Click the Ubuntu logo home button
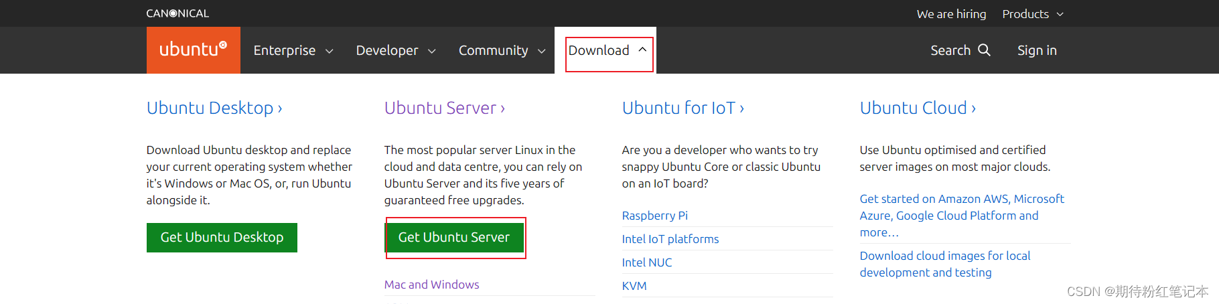This screenshot has height=304, width=1219. coord(193,50)
